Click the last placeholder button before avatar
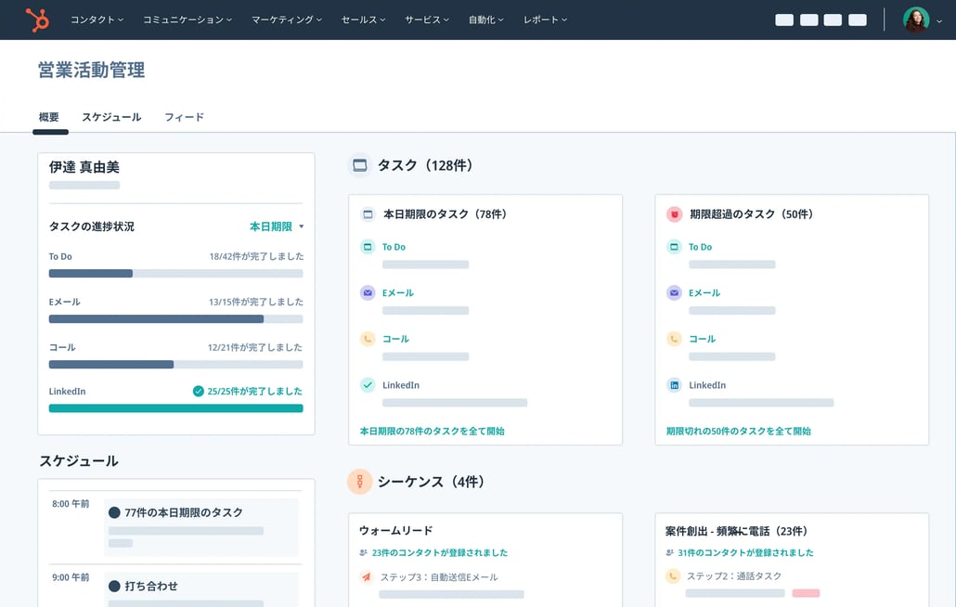The width and height of the screenshot is (956, 607). pyautogui.click(x=858, y=20)
